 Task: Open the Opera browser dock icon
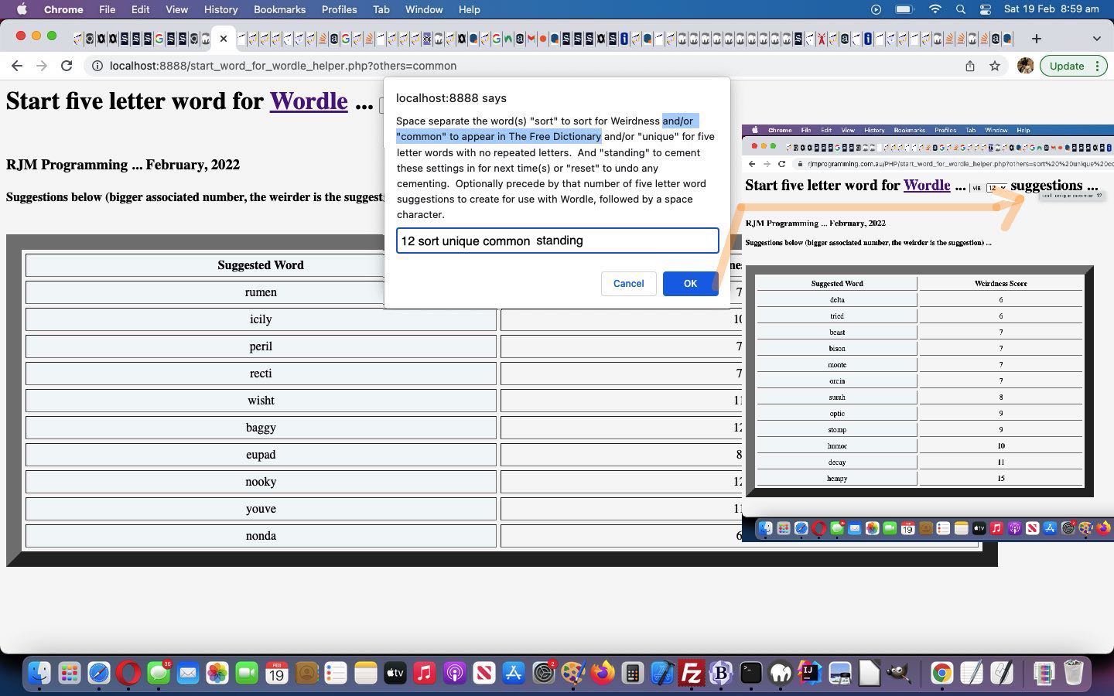128,674
